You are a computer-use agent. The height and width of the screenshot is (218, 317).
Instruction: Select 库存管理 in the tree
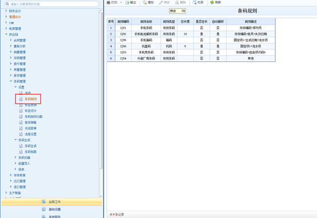pyautogui.click(x=19, y=76)
